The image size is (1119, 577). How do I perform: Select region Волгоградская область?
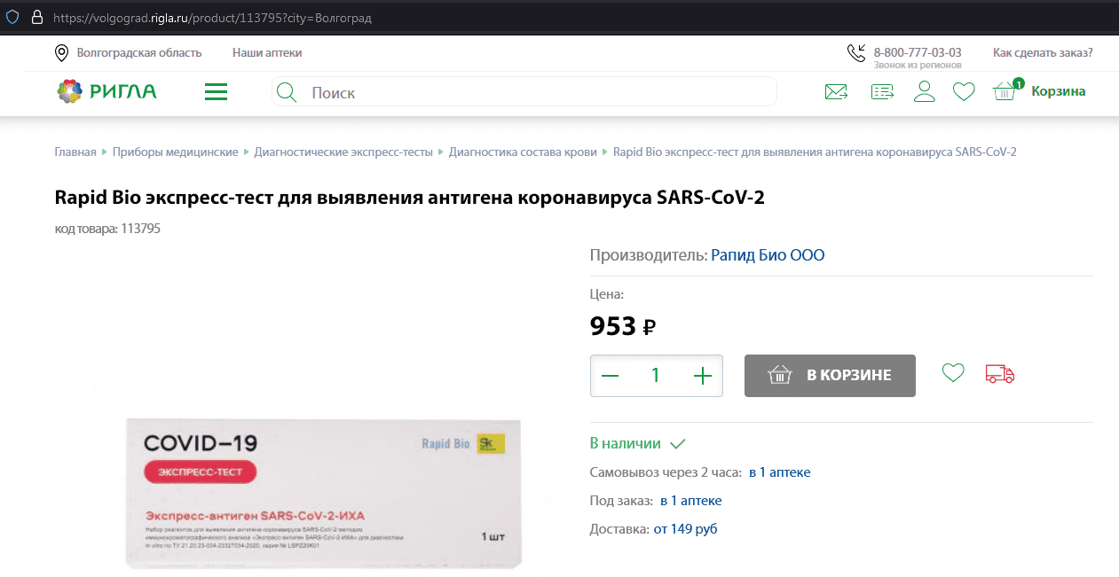(138, 53)
